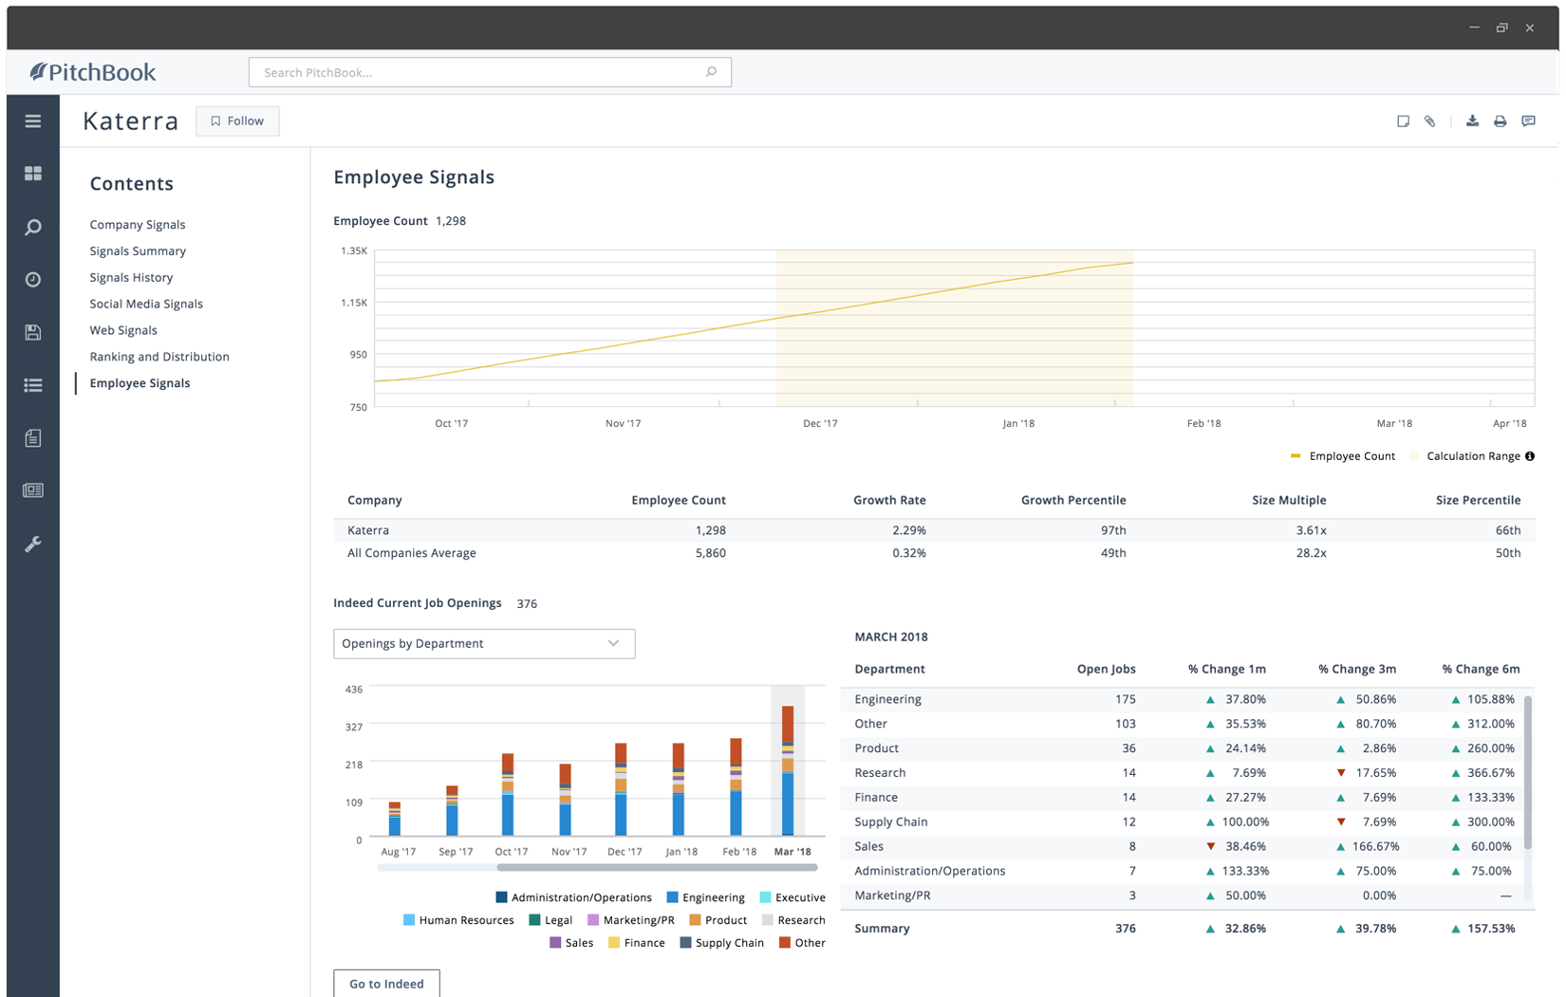Open the news icon in sidebar
This screenshot has height=997, width=1566.
pos(33,490)
